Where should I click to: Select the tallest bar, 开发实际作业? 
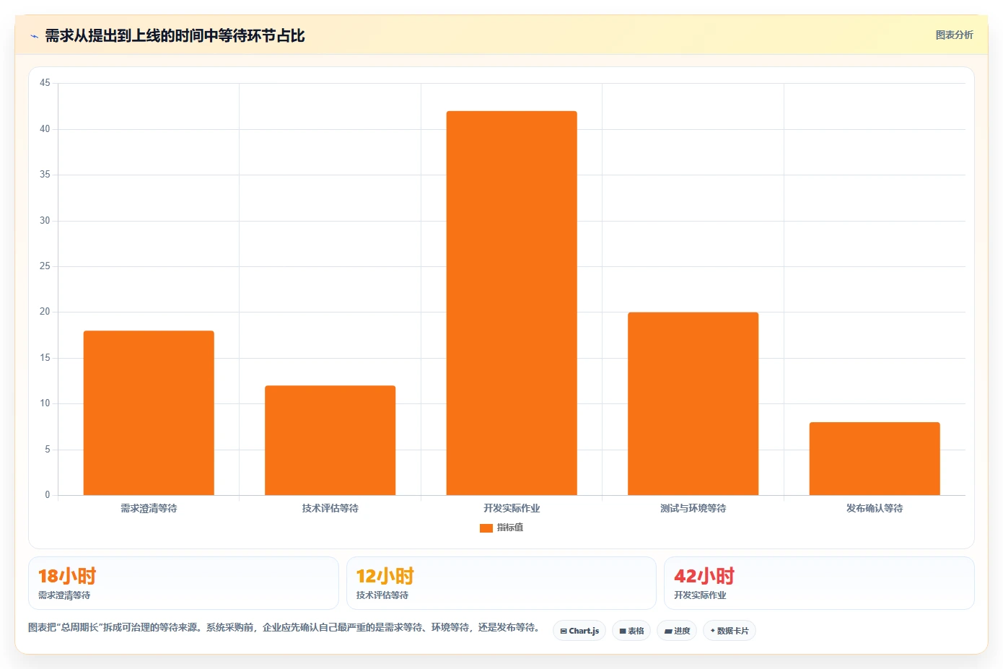coord(512,303)
